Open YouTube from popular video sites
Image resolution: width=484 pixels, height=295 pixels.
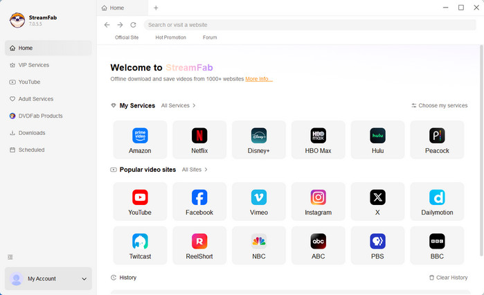[140, 202]
